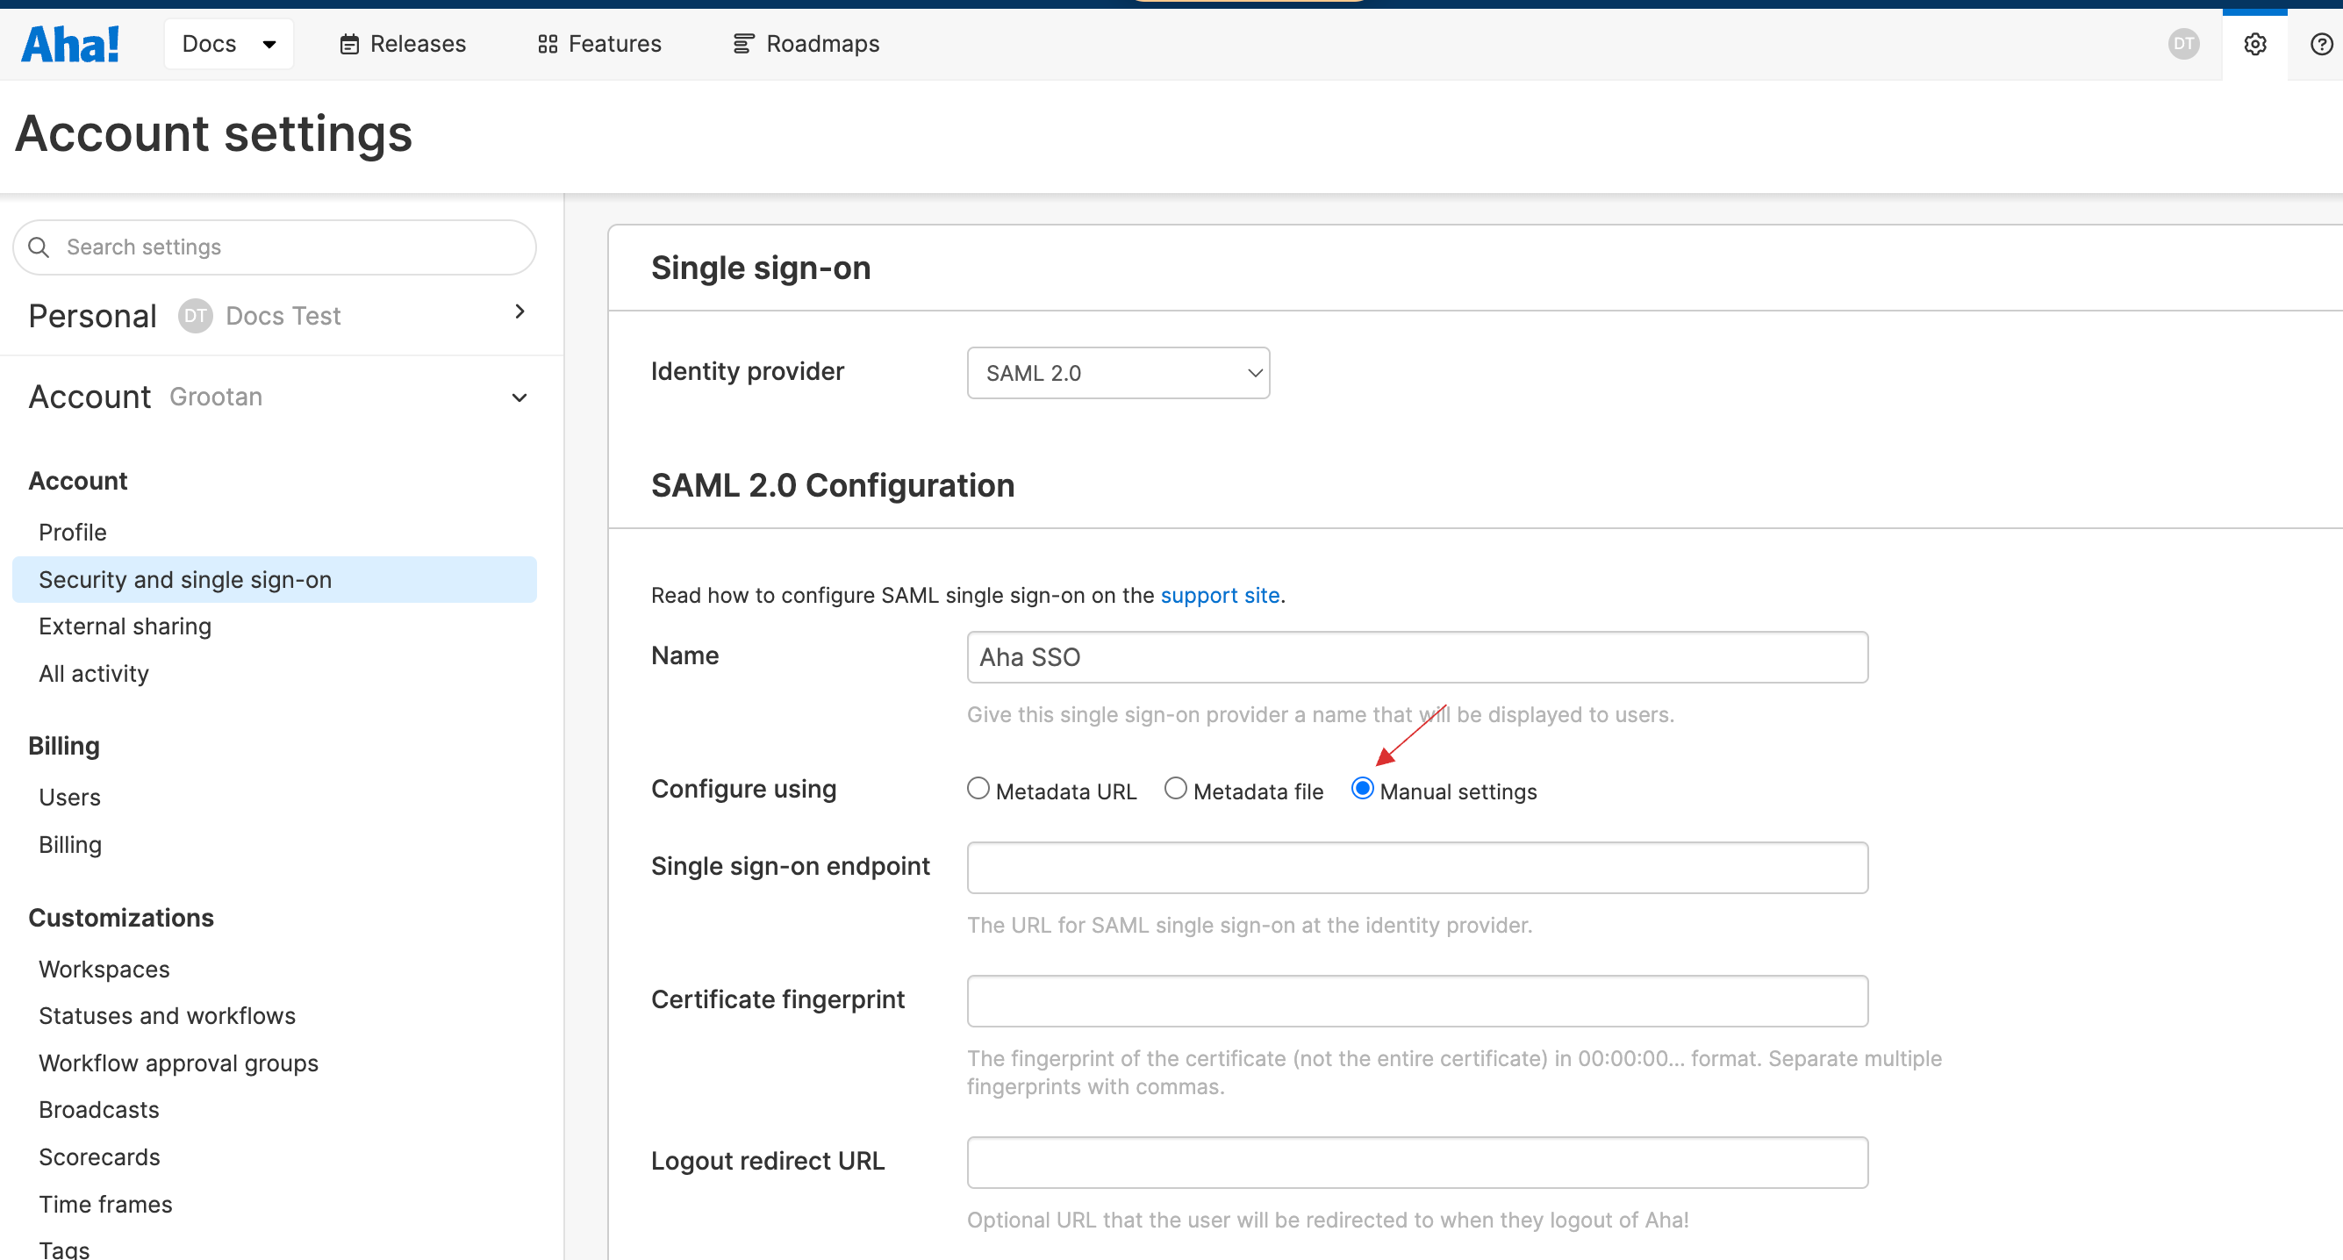Open the settings gear icon
The width and height of the screenshot is (2343, 1260).
point(2254,44)
